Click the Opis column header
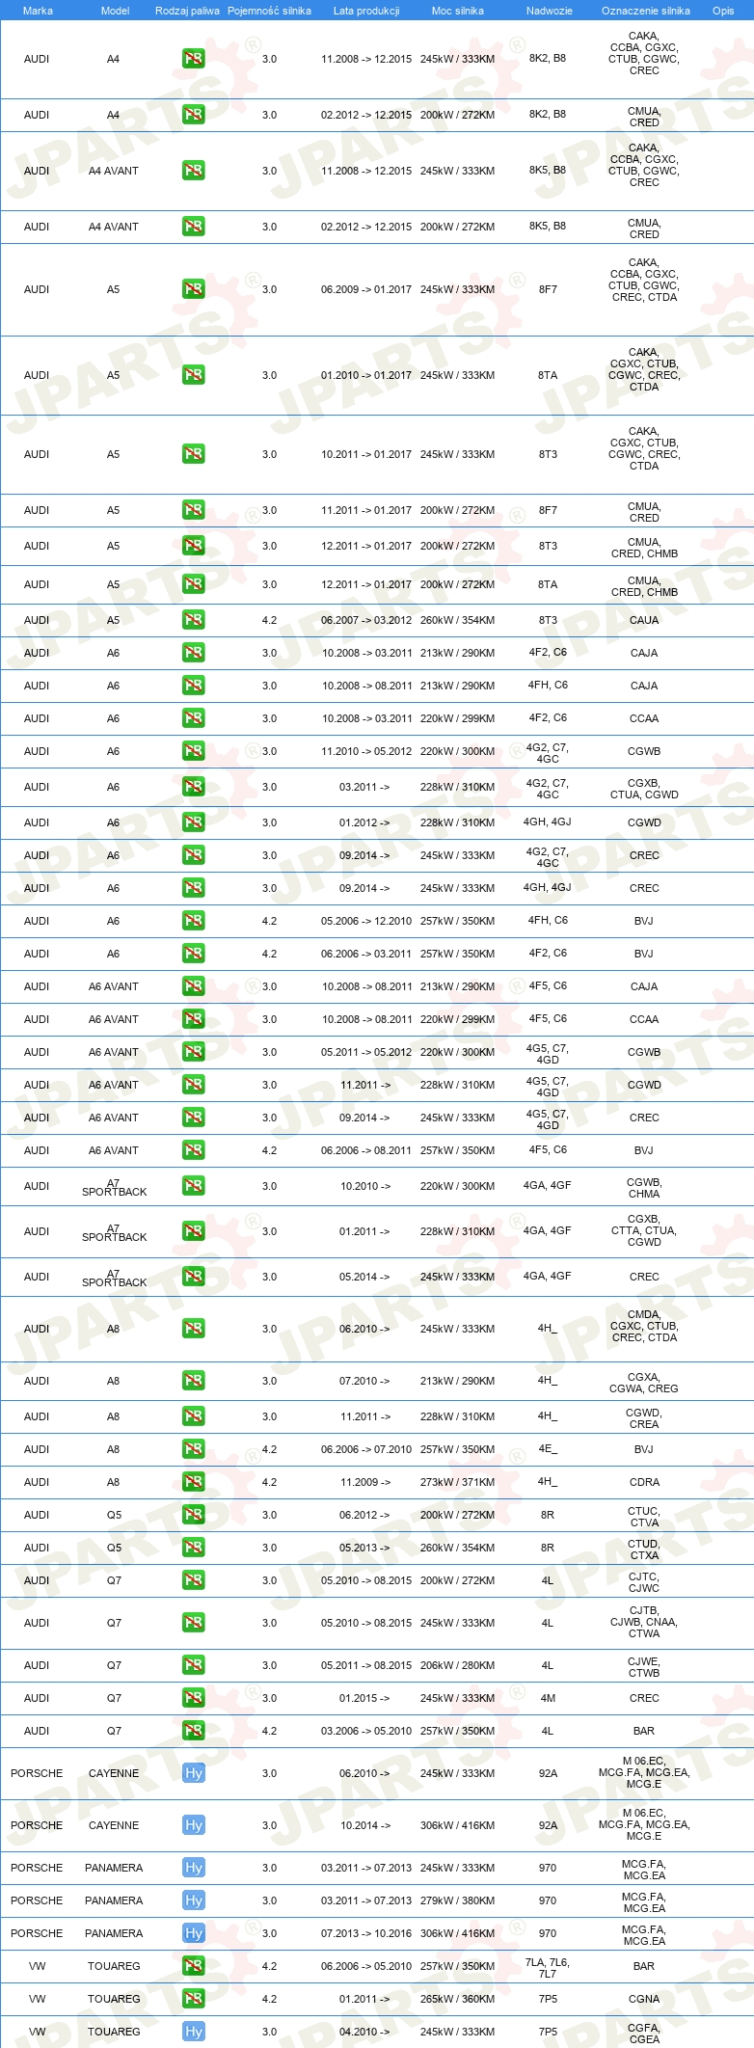Image resolution: width=754 pixels, height=2048 pixels. click(x=723, y=11)
